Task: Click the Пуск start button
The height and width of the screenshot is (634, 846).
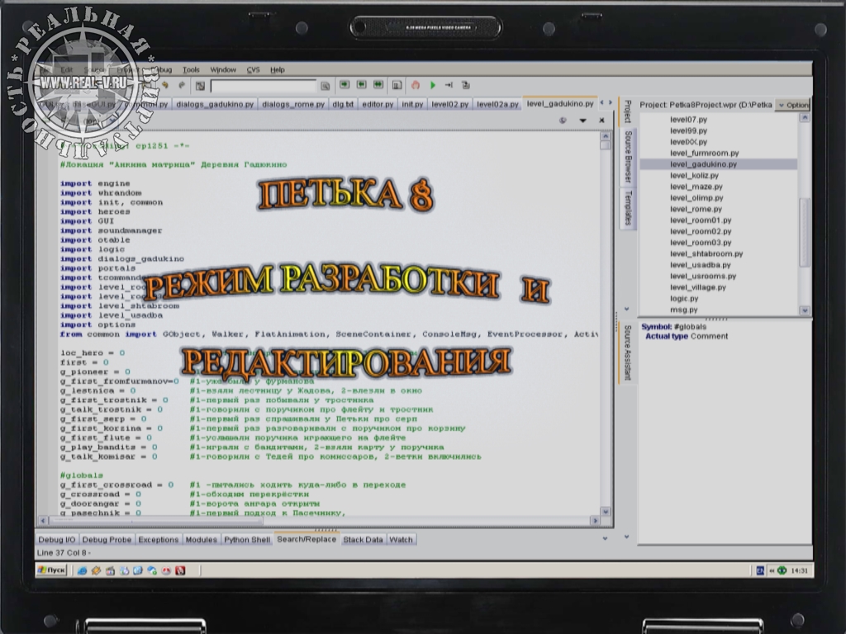Action: pyautogui.click(x=51, y=570)
